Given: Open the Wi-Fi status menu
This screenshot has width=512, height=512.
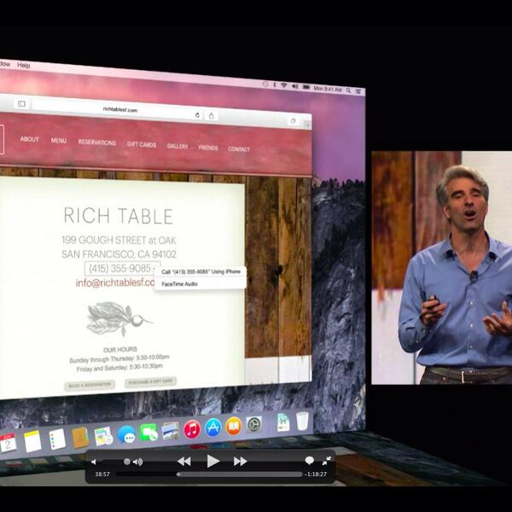Looking at the screenshot, I should [284, 85].
